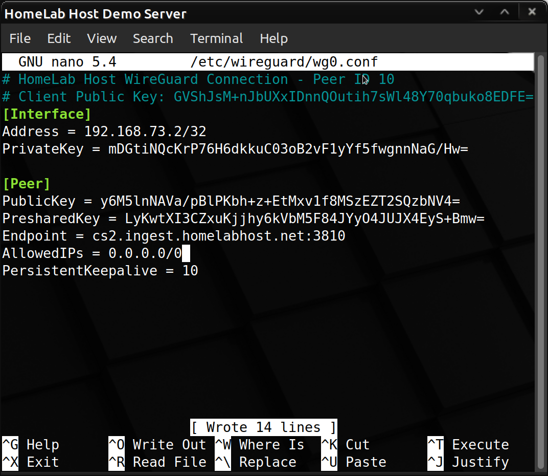The image size is (548, 476).
Task: Open the Help menu
Action: (273, 38)
